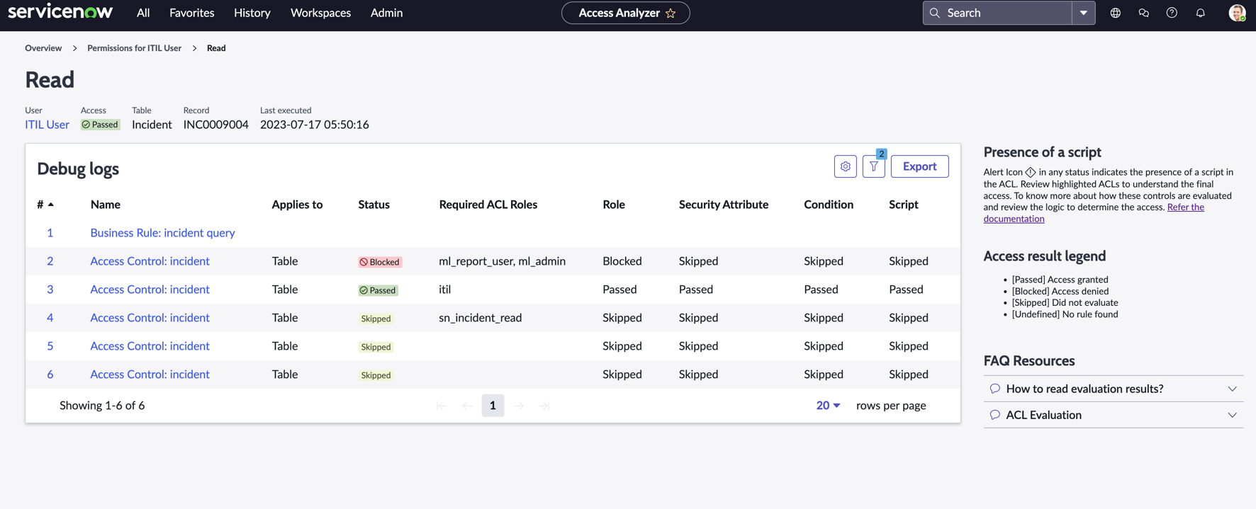Open Access Control: incident in row 4

pyautogui.click(x=150, y=318)
